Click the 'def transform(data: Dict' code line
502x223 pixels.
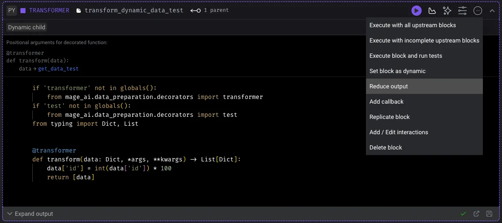coord(136,159)
